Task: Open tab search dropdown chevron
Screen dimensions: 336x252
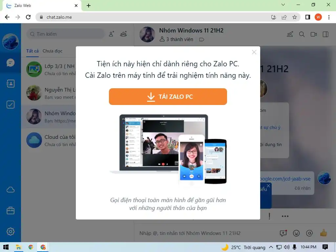Action: pyautogui.click(x=283, y=5)
